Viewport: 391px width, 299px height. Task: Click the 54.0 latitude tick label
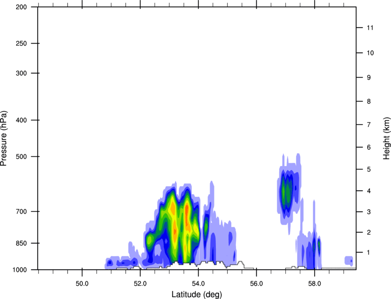coord(199,284)
